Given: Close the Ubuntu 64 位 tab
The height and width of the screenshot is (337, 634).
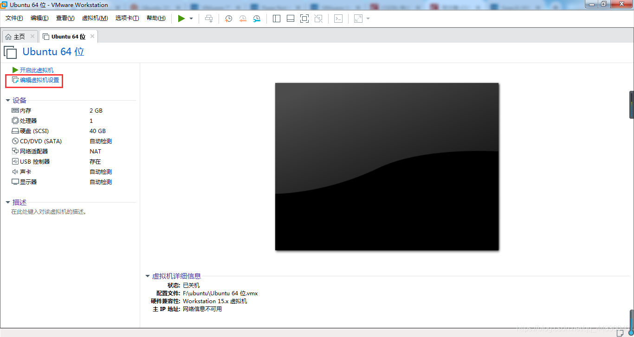Looking at the screenshot, I should click(92, 36).
